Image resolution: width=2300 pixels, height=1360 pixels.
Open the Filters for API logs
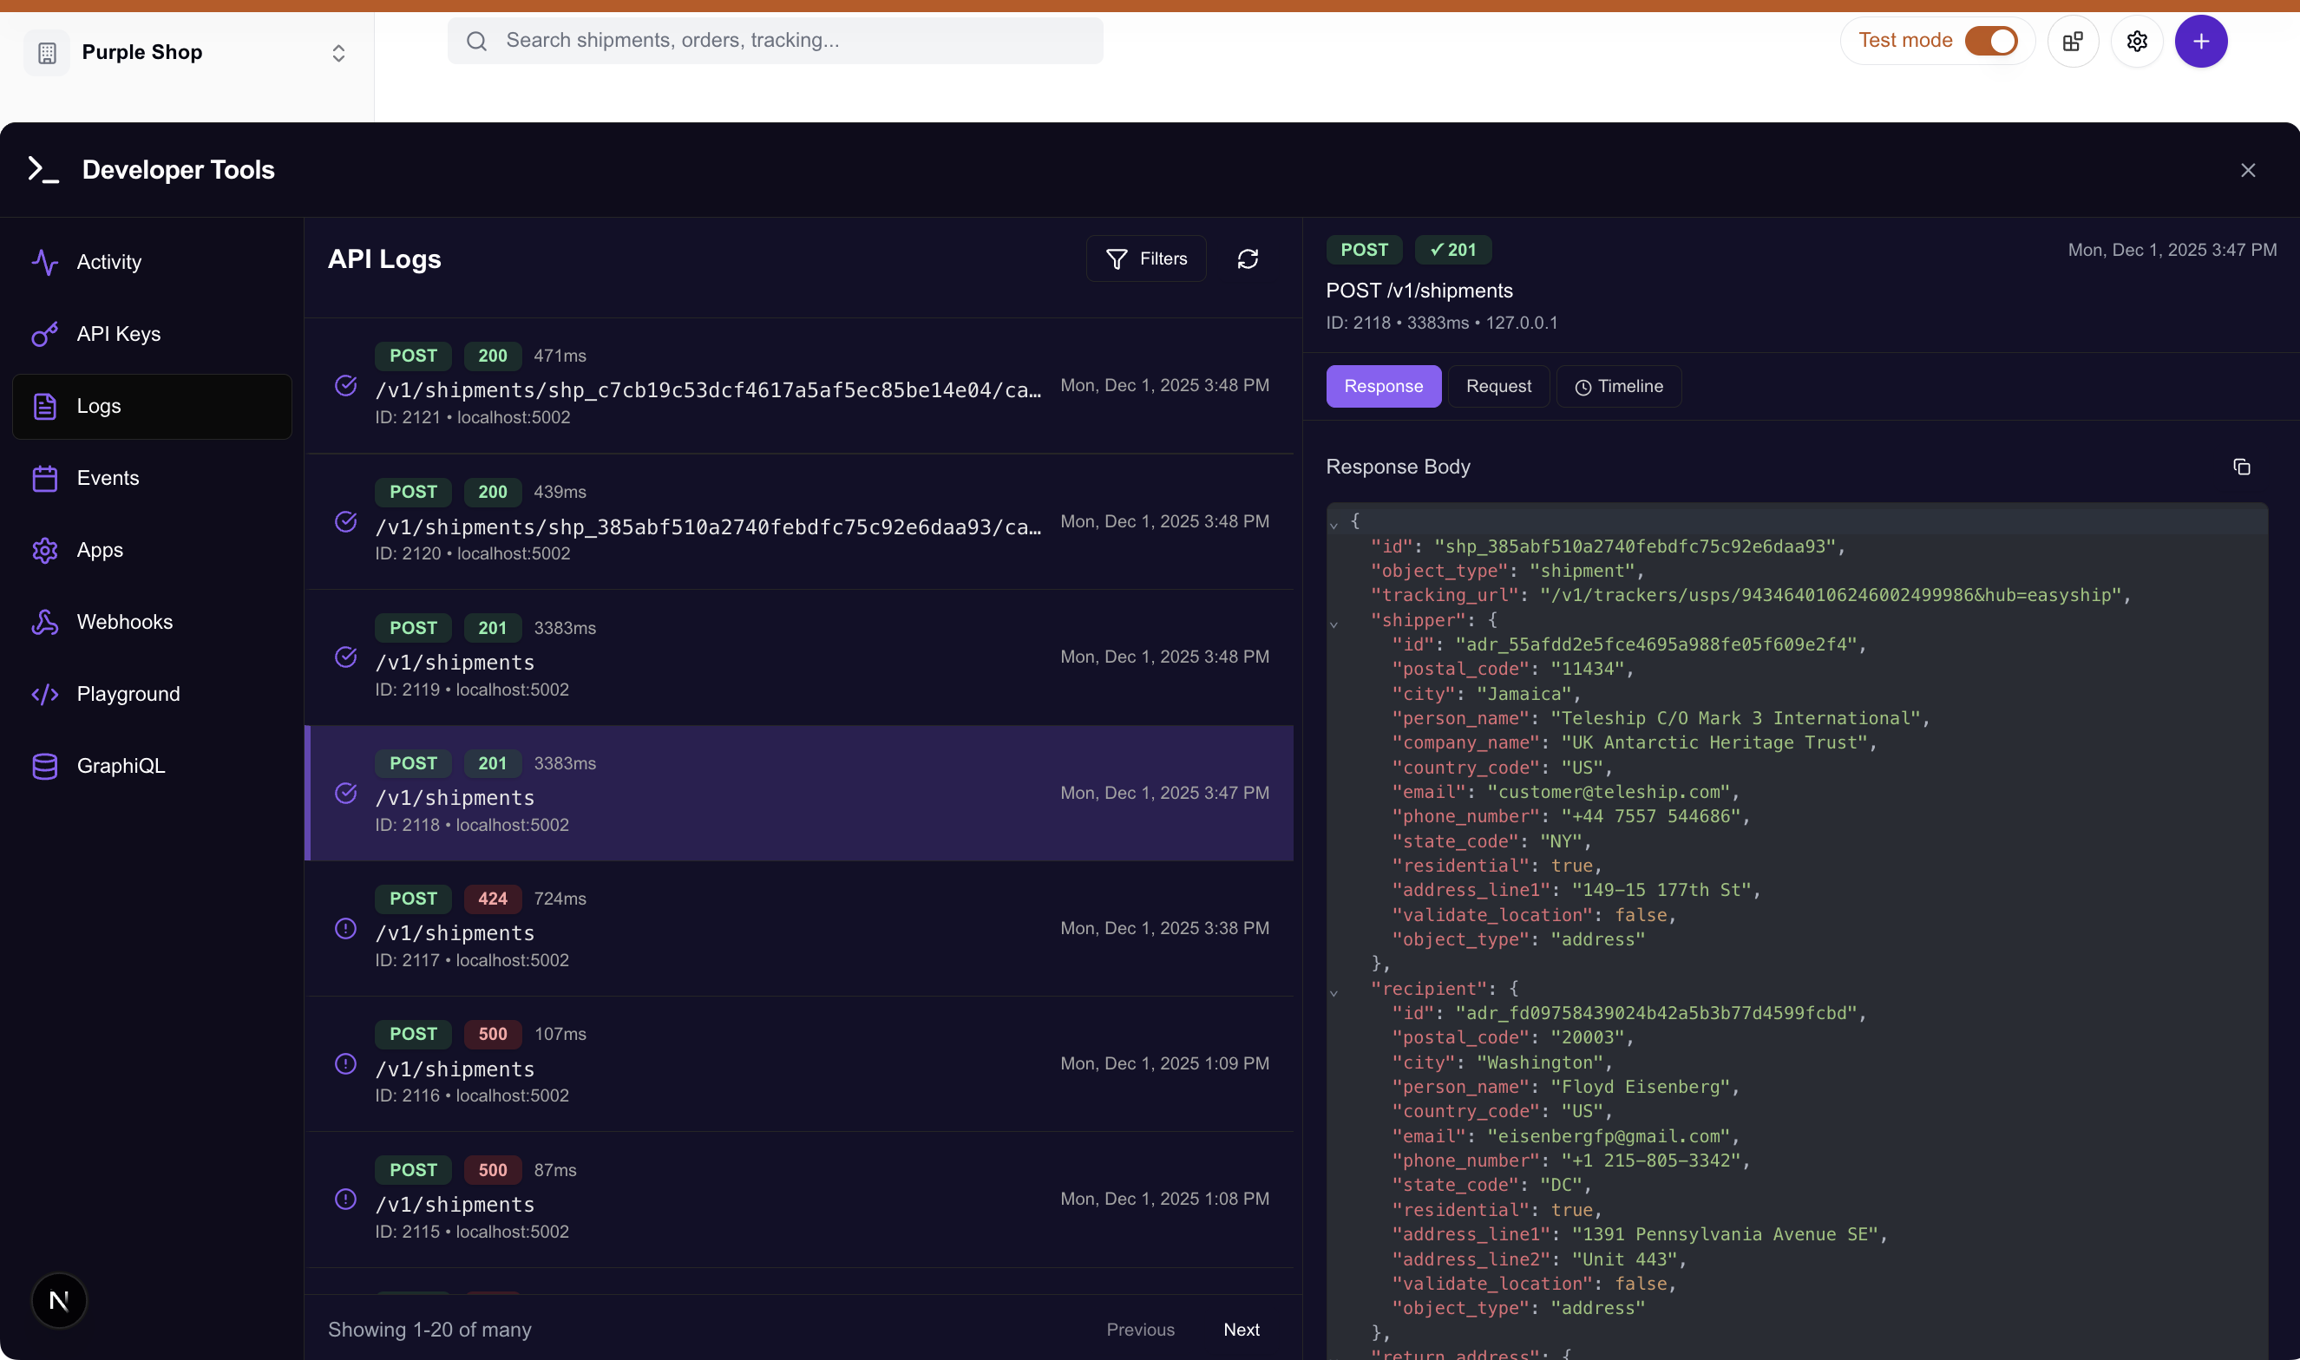(x=1146, y=259)
